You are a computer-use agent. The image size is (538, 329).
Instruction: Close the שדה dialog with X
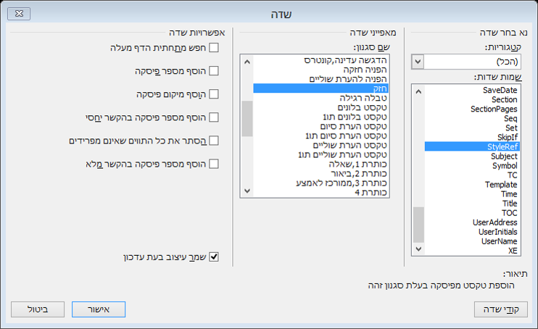click(x=20, y=13)
